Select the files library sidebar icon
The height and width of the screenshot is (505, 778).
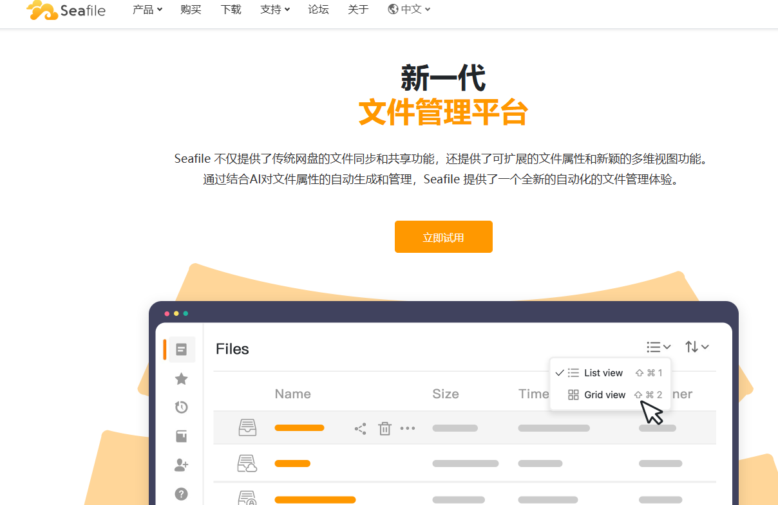coord(182,349)
